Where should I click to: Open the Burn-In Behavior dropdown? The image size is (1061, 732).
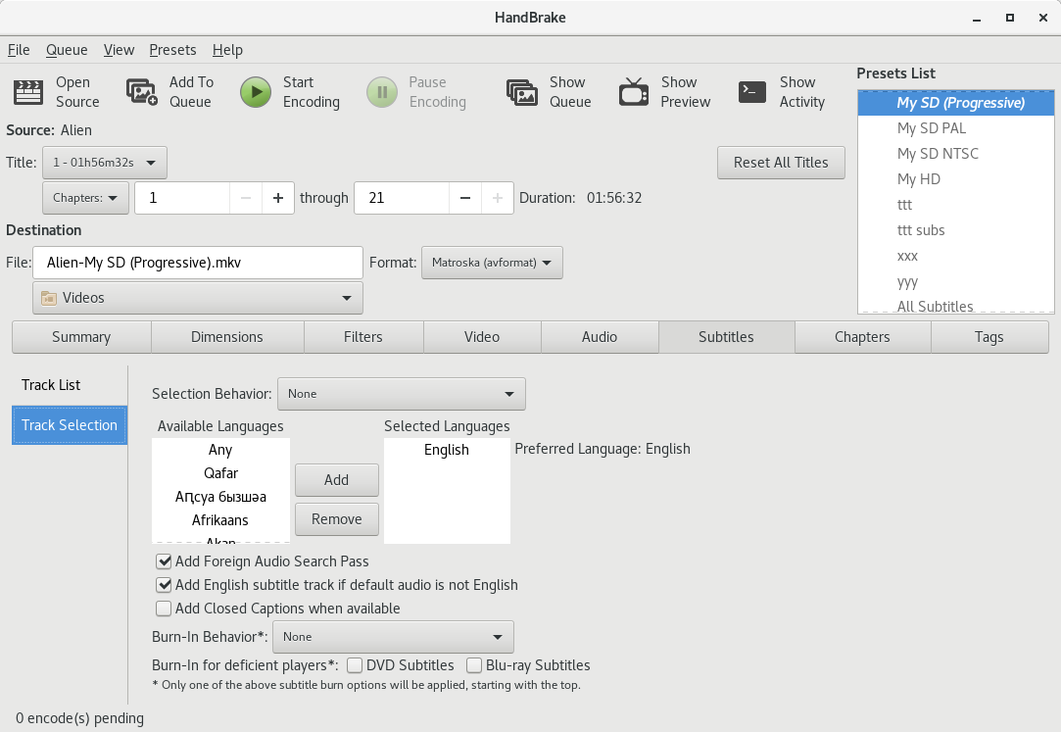(395, 637)
